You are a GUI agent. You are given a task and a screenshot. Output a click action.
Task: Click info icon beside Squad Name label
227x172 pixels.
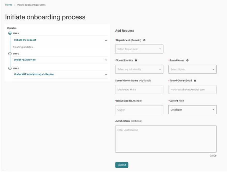187,60
